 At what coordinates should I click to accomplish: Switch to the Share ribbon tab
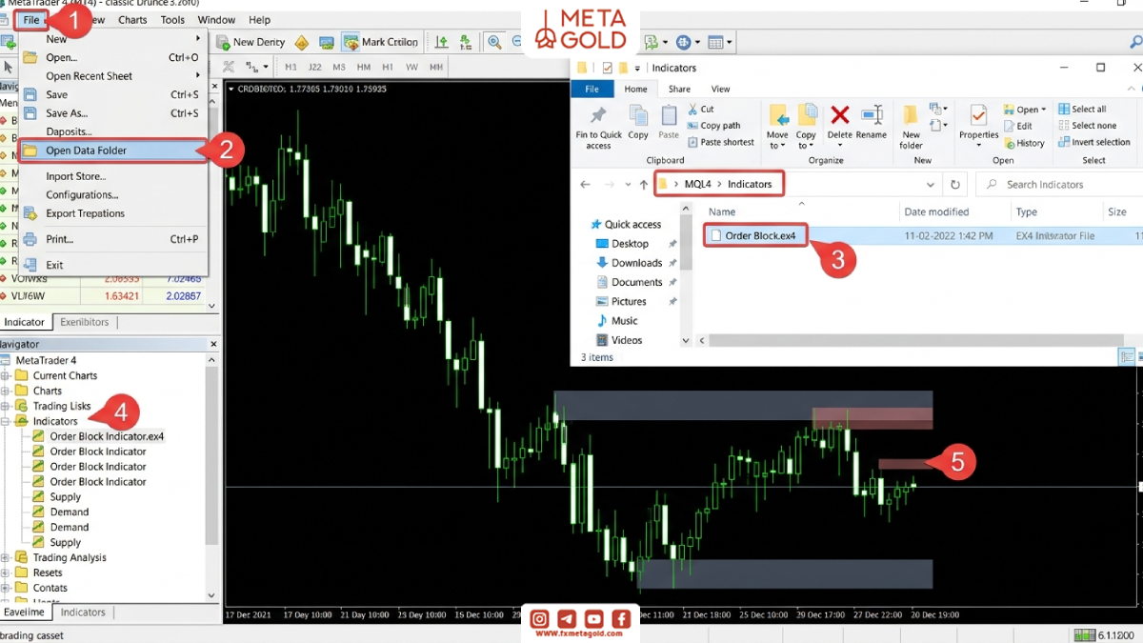(679, 89)
